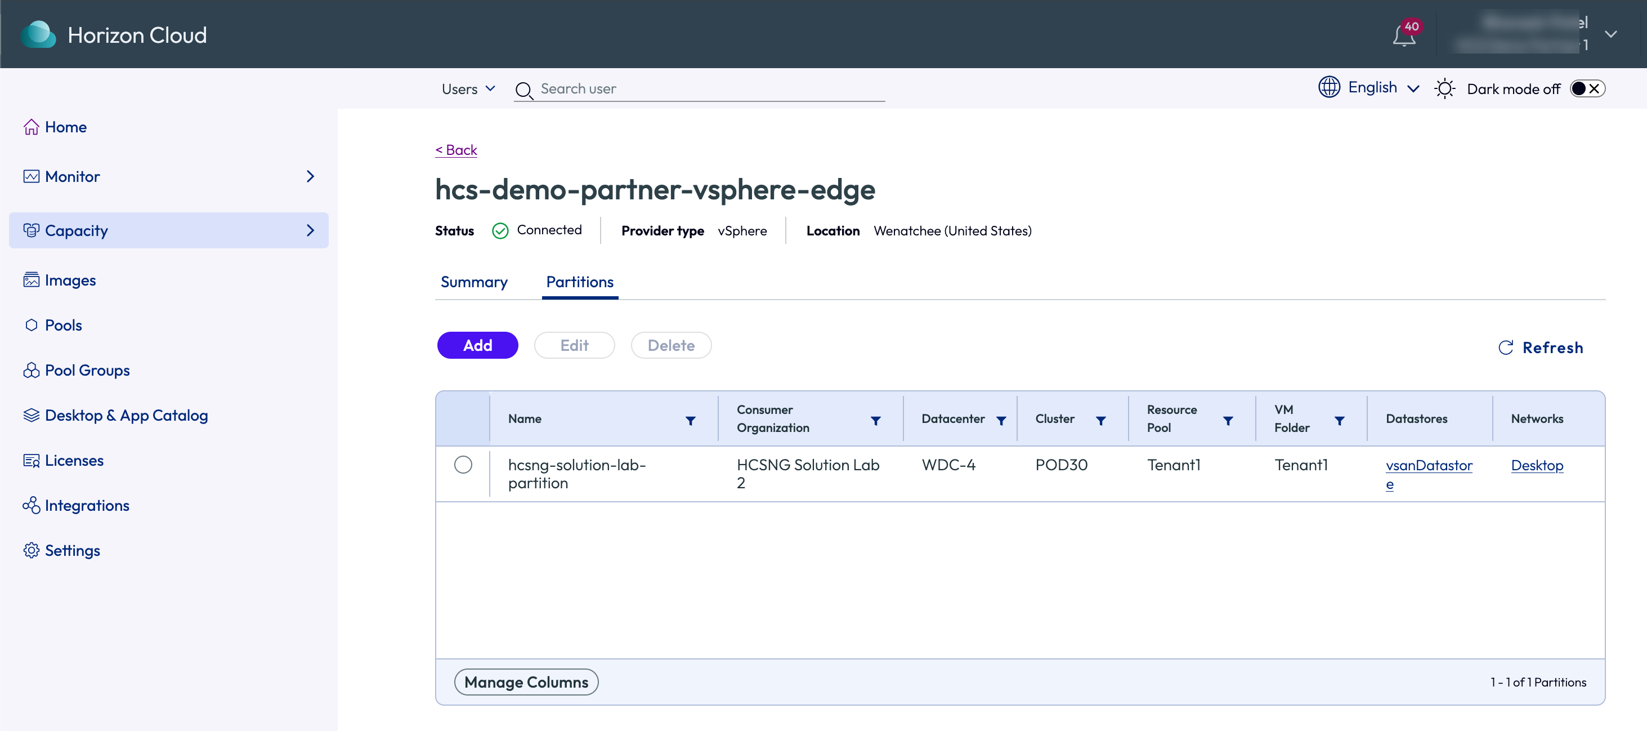This screenshot has width=1647, height=731.
Task: Click the globe language icon
Action: click(x=1329, y=88)
